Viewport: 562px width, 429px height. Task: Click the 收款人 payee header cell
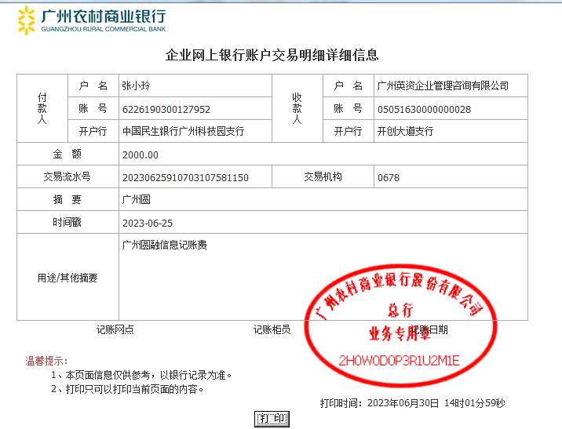[x=297, y=108]
